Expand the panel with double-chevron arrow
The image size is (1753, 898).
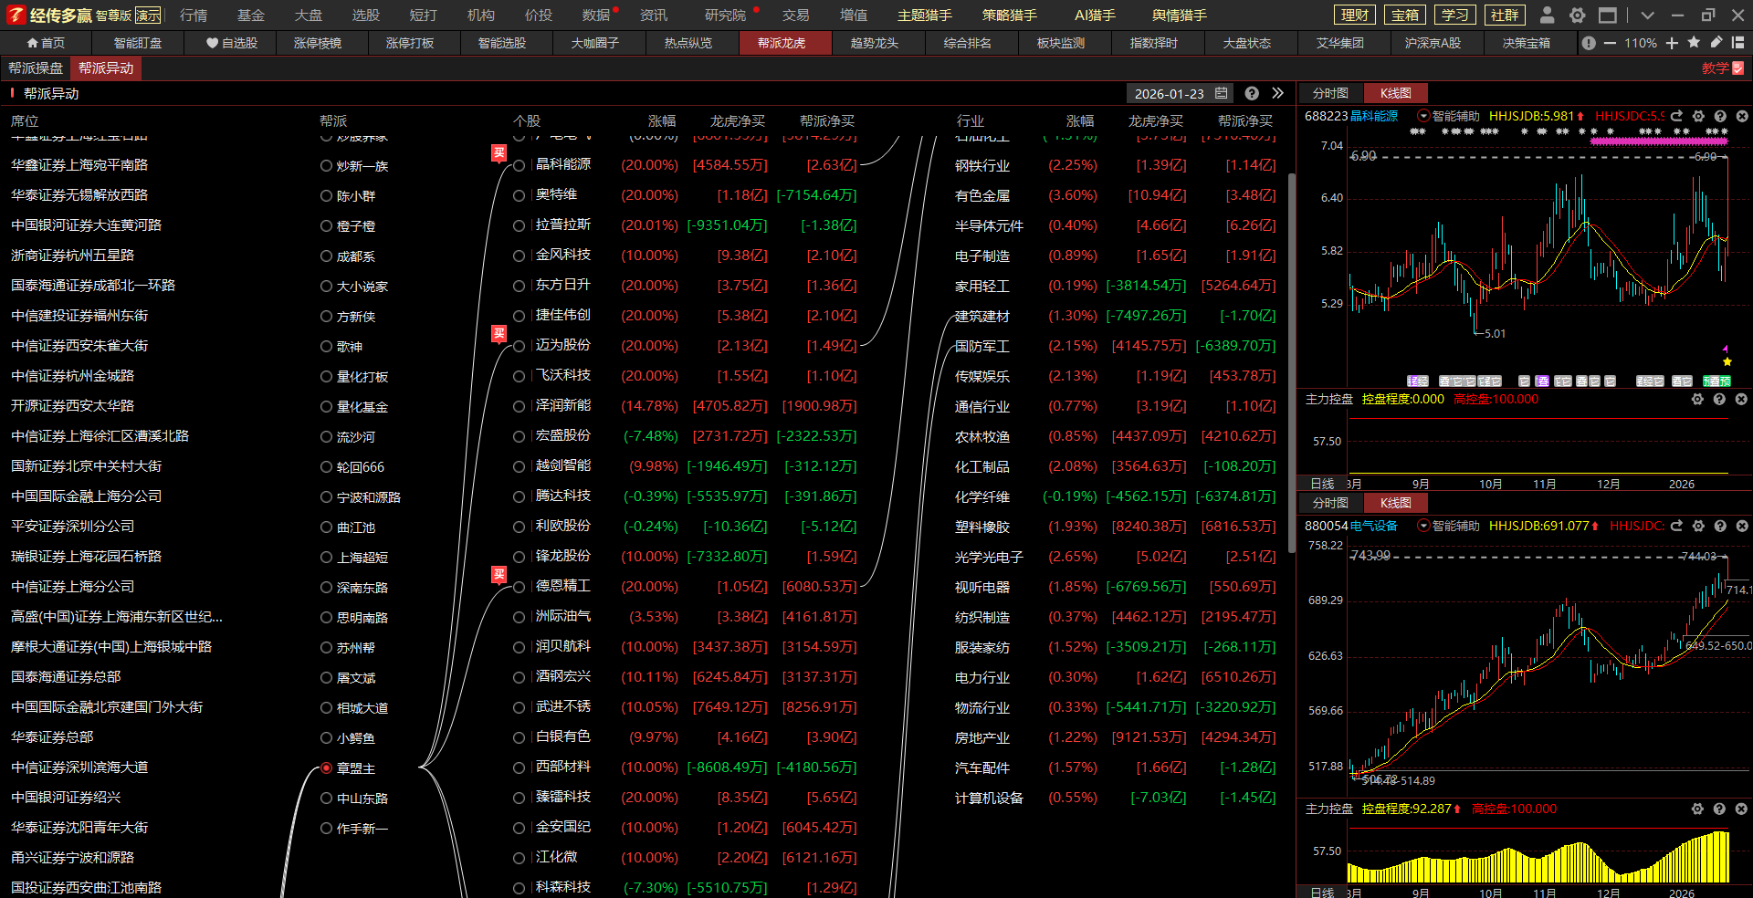[x=1277, y=93]
